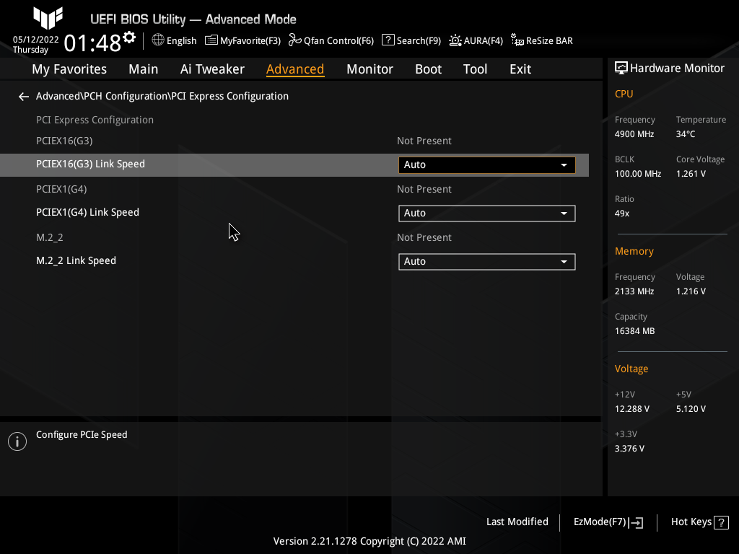The image size is (739, 554).
Task: Click memory capacity 16384 MB
Action: pyautogui.click(x=635, y=331)
